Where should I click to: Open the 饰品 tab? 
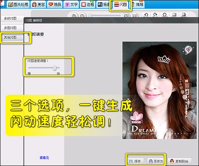(x=55, y=5)
